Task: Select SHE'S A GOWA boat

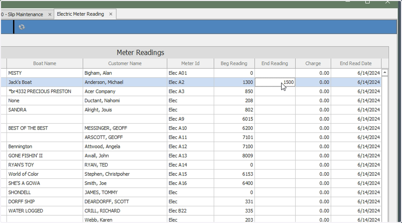Action: click(45, 183)
